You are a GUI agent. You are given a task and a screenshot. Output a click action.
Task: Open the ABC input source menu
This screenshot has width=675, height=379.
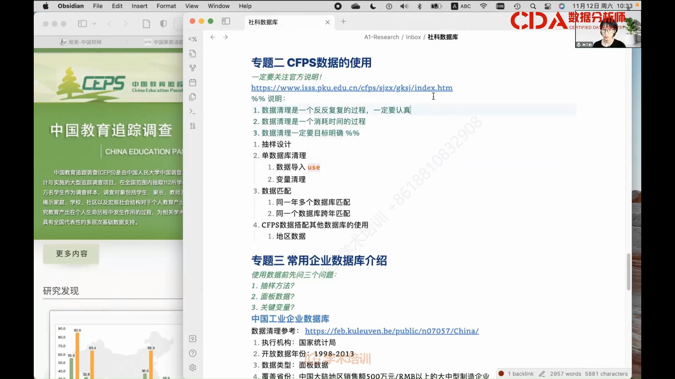pyautogui.click(x=461, y=6)
